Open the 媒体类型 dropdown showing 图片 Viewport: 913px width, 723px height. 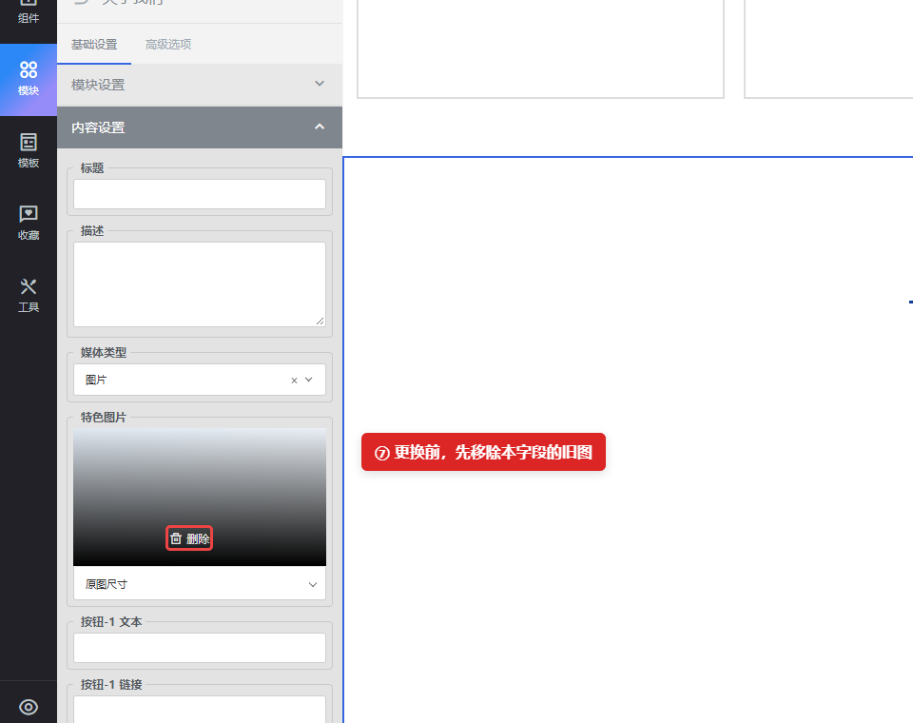[200, 380]
